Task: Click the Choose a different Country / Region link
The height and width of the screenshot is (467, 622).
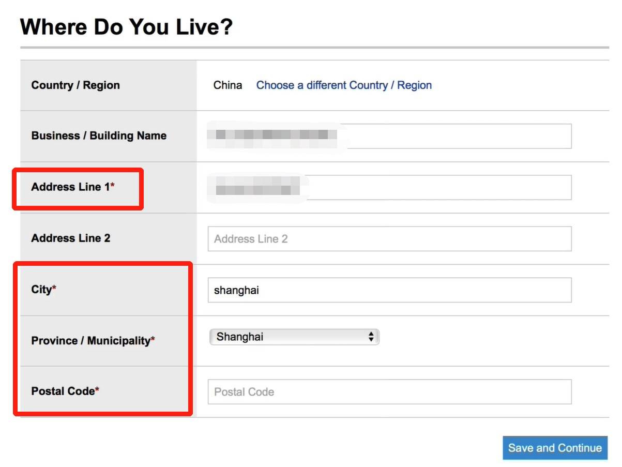Action: point(344,85)
